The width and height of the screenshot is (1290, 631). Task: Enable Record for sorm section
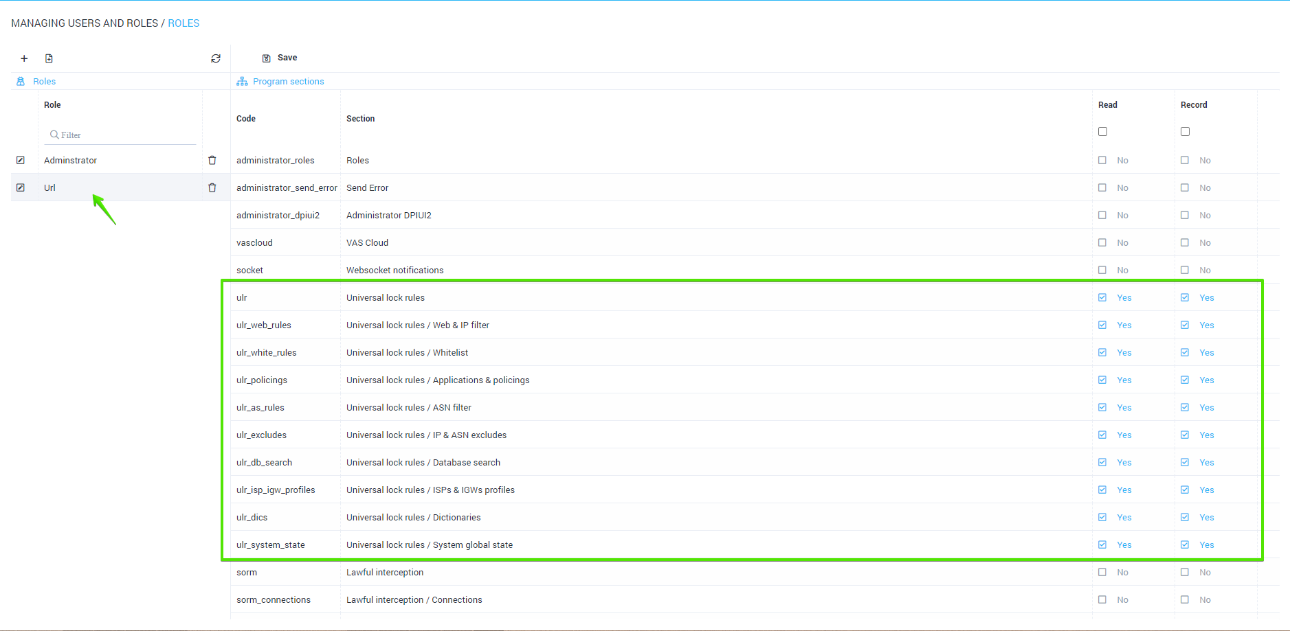[1185, 572]
